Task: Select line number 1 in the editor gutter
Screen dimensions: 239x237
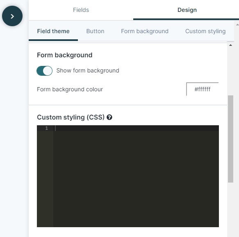Action: tap(46, 128)
